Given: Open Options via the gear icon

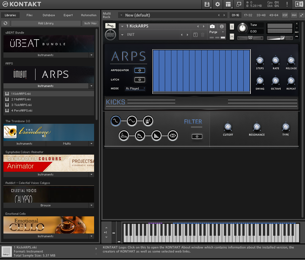Looking at the screenshot, I should 217,4.
